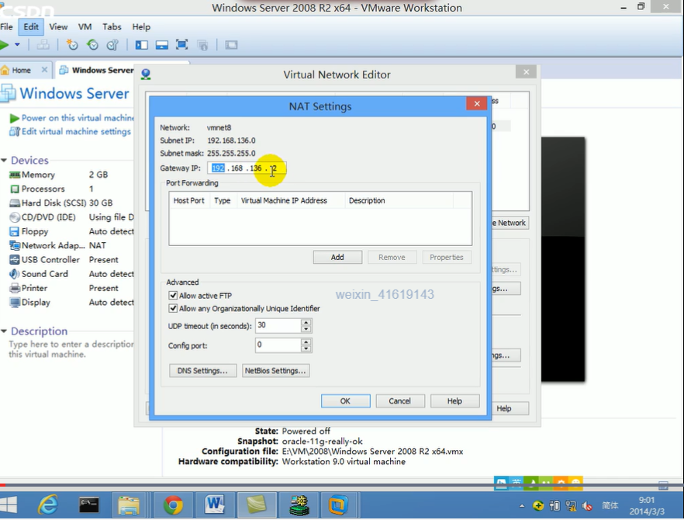Open the Tabs menu
Viewport: 684px width, 520px height.
pos(112,27)
